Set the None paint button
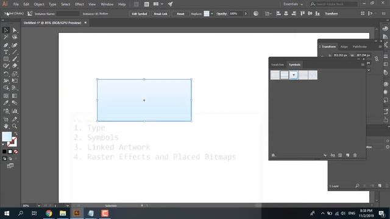Viewport: 390px width, 219px height. click(x=16, y=151)
